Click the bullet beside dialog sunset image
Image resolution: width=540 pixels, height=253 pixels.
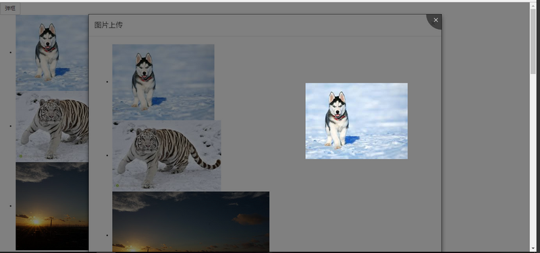tap(107, 236)
